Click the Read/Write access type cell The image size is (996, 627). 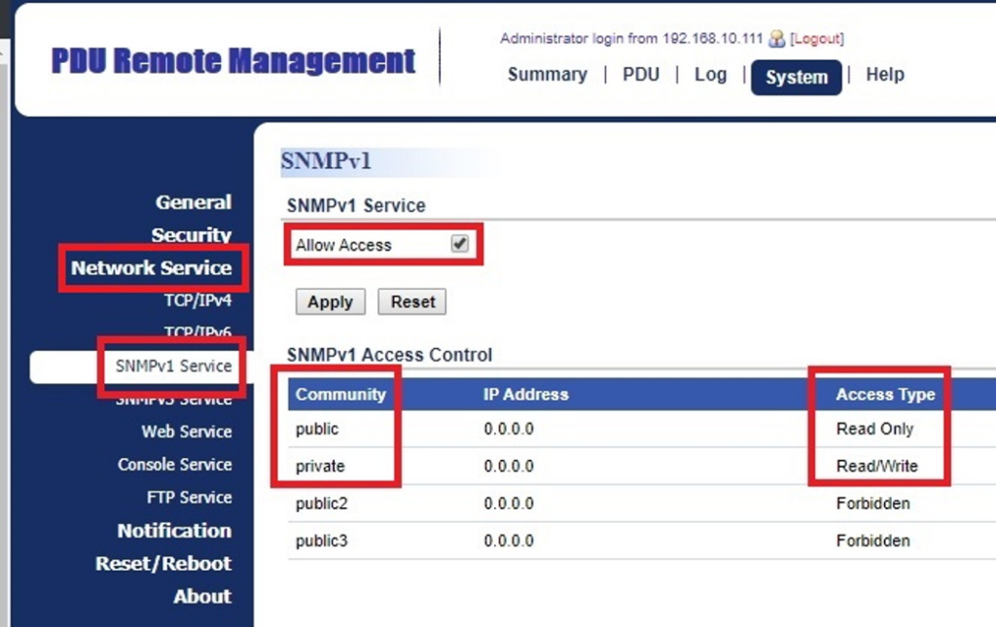pos(877,467)
